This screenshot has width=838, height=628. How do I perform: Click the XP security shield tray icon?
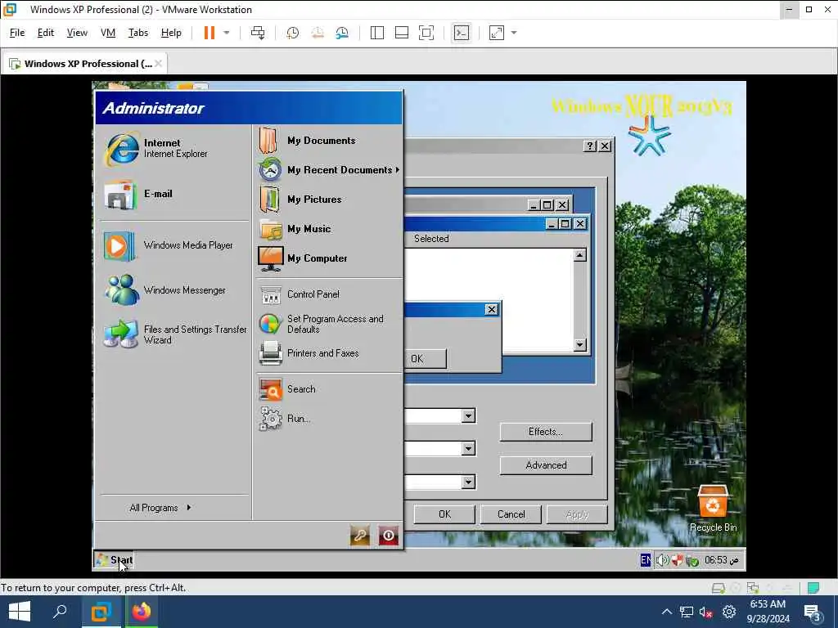pos(677,560)
